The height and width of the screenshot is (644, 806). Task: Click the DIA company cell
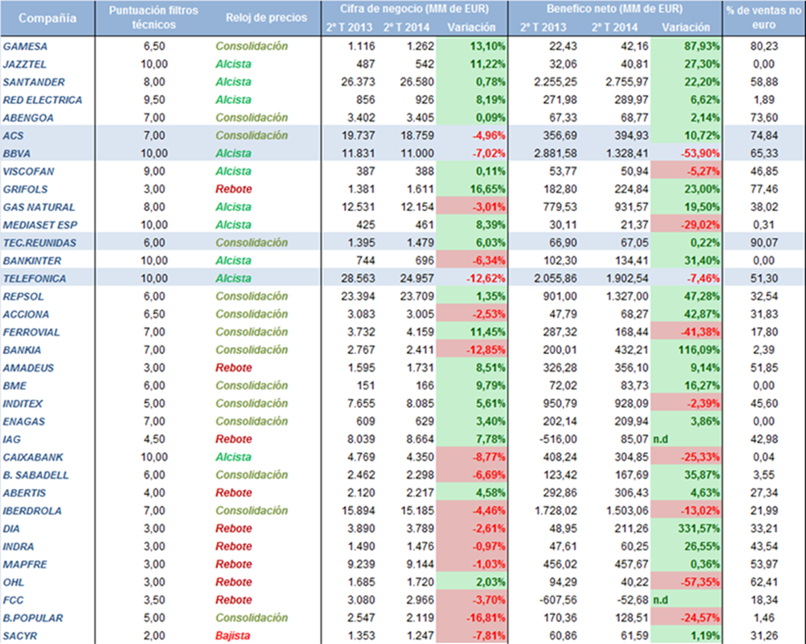tap(11, 529)
